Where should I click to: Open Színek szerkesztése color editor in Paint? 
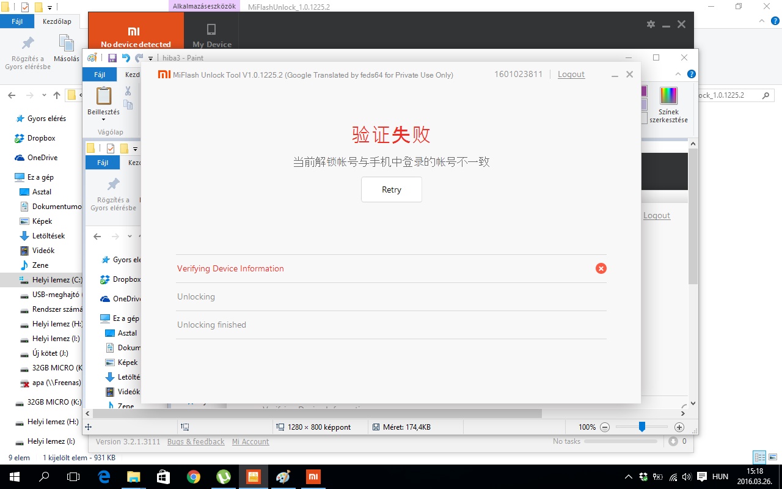(668, 104)
